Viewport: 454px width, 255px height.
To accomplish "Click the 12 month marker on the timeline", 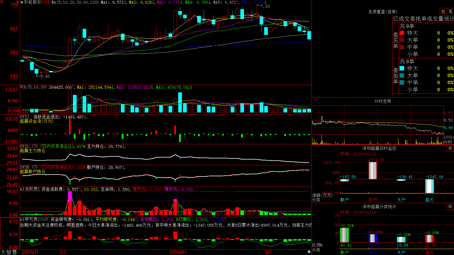I will 63,252.
